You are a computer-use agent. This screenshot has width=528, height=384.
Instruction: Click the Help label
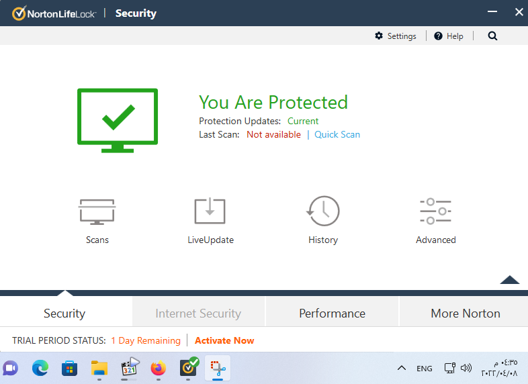(455, 36)
